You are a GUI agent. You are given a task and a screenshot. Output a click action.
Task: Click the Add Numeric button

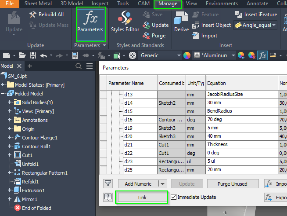138,184
